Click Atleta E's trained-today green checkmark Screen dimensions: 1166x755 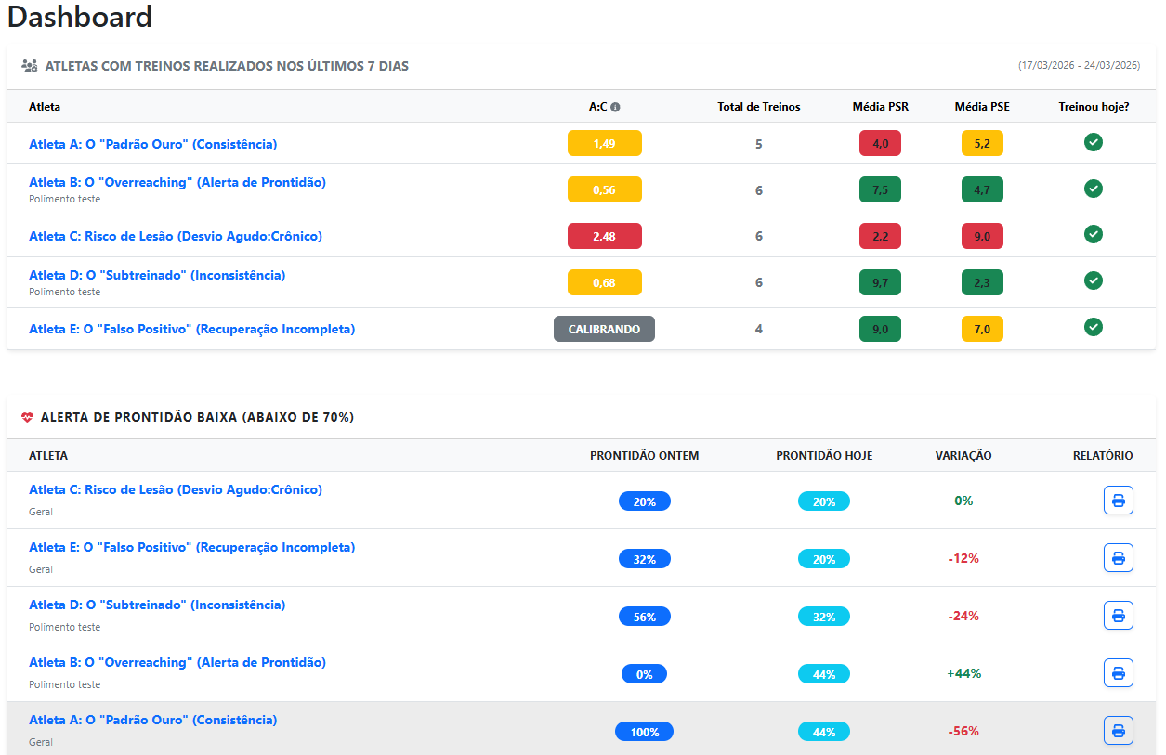pos(1094,327)
